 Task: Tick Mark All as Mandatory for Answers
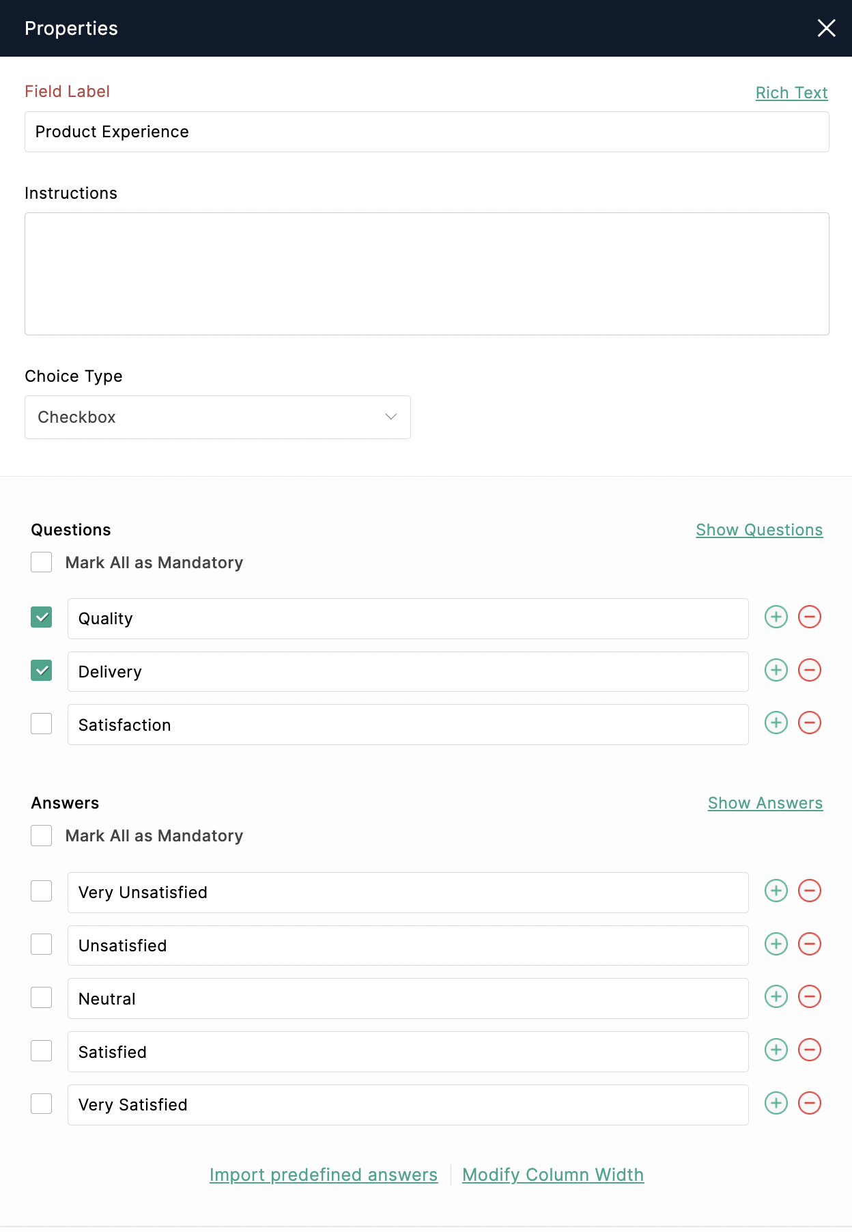[x=42, y=836]
